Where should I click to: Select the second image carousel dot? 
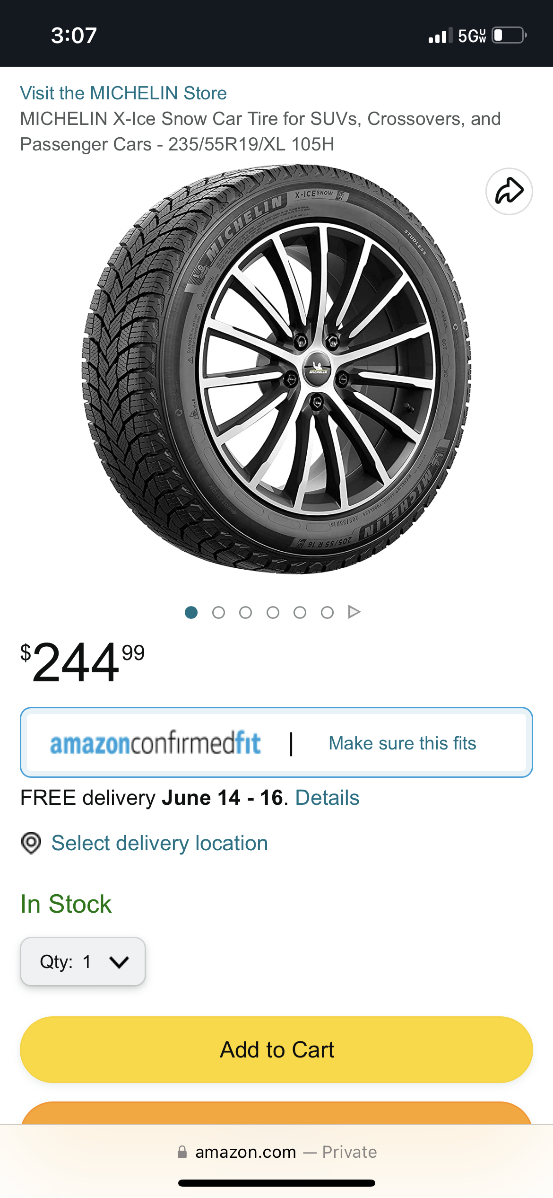(x=218, y=613)
